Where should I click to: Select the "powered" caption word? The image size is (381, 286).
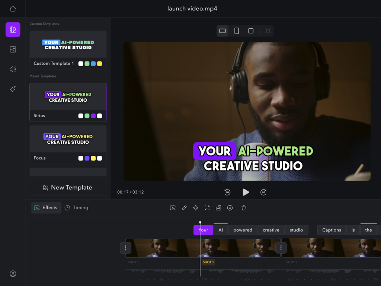pyautogui.click(x=243, y=230)
